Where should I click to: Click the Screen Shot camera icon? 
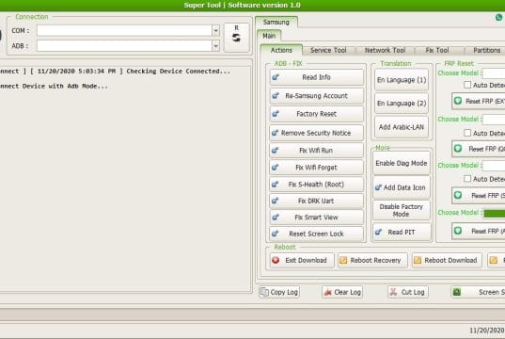457,292
